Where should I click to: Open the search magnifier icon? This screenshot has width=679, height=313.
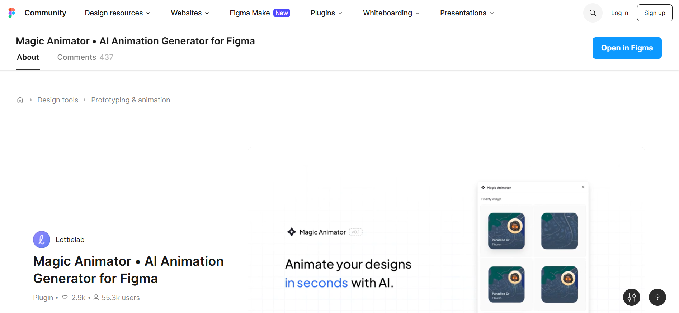593,13
